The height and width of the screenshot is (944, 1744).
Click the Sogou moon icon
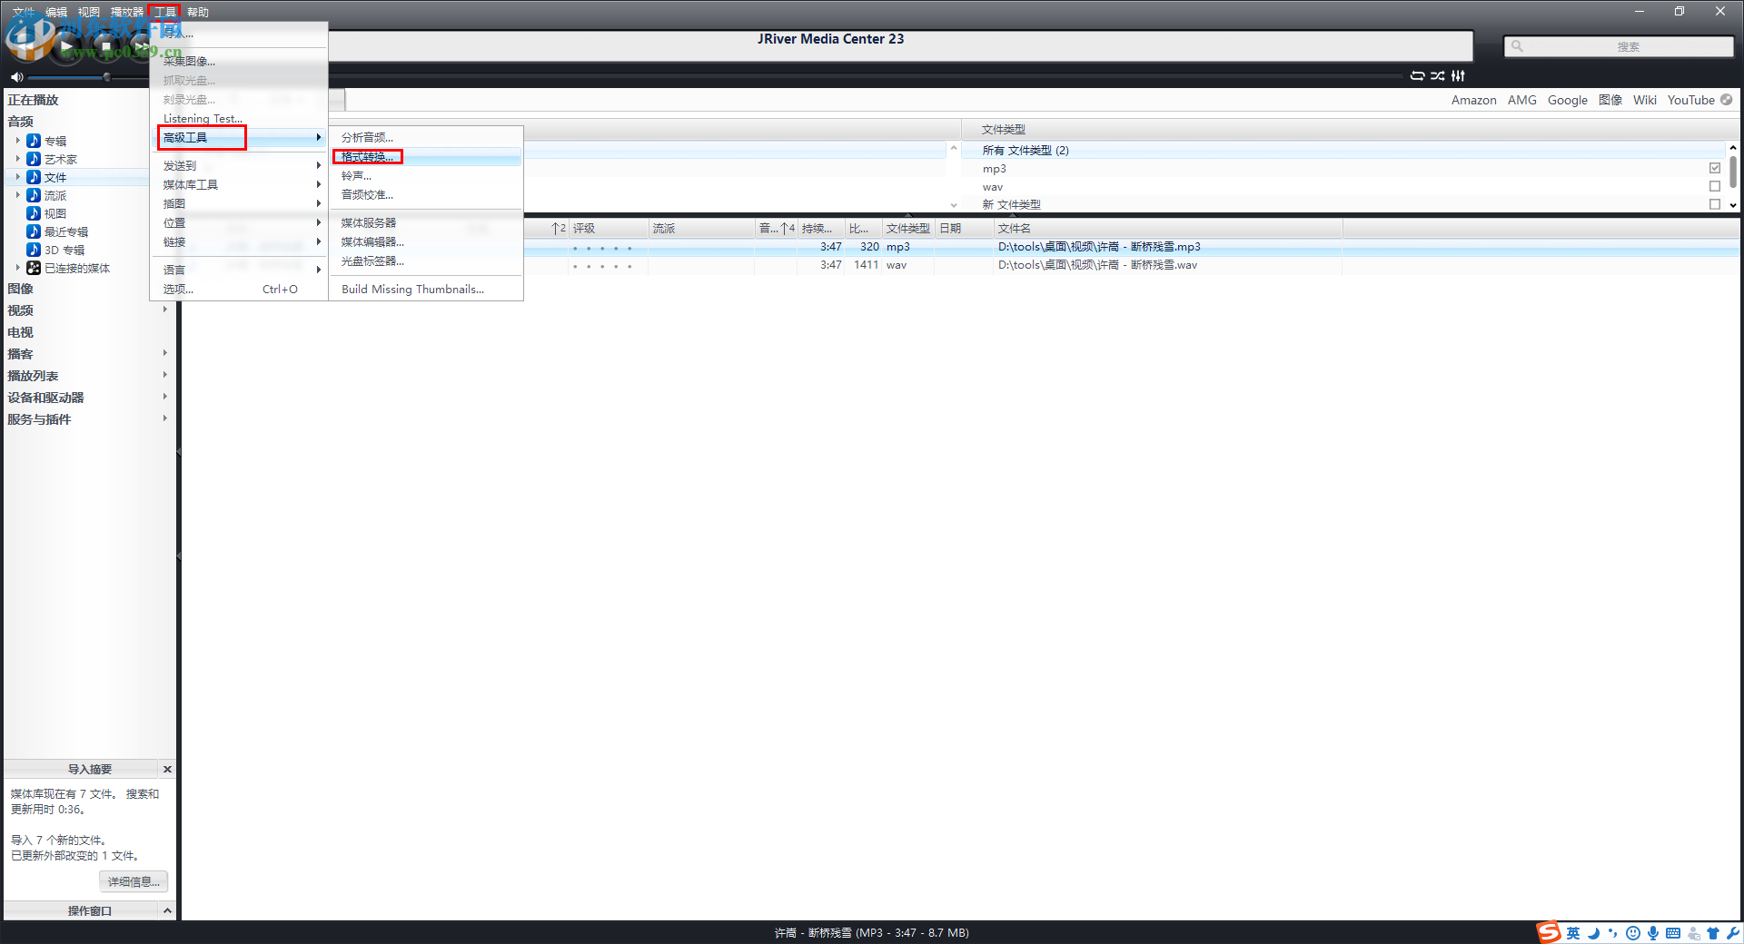click(x=1593, y=933)
